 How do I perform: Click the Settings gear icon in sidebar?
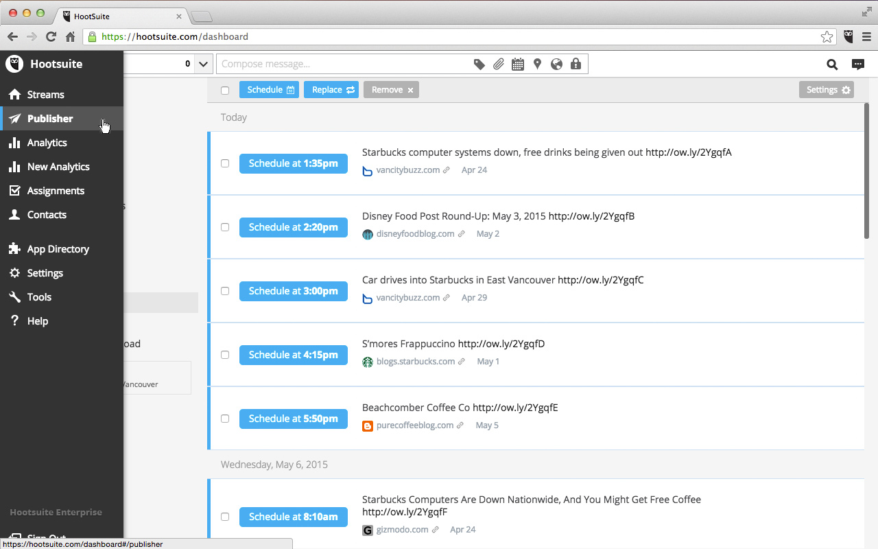coord(14,273)
